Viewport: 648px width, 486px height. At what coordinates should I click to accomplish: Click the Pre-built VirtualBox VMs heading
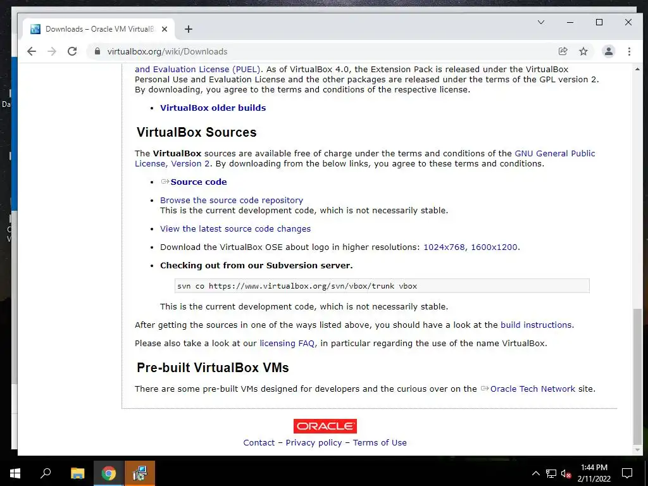point(213,368)
